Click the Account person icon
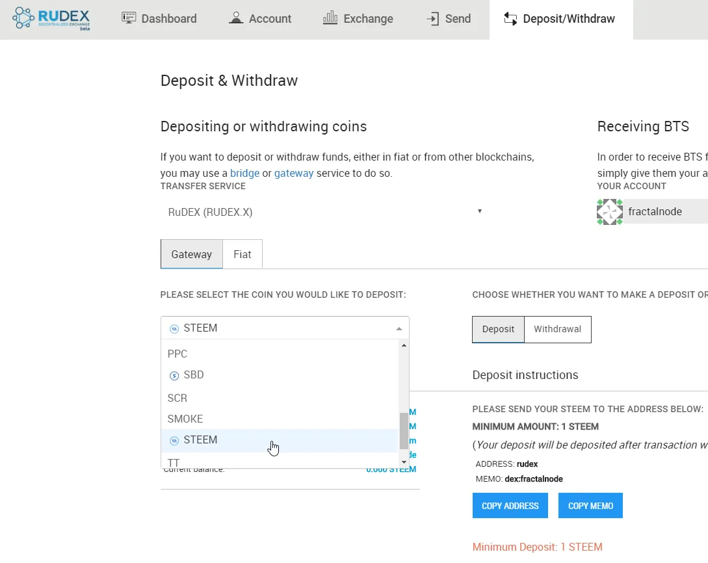Viewport: 708px width, 563px height. 236,18
